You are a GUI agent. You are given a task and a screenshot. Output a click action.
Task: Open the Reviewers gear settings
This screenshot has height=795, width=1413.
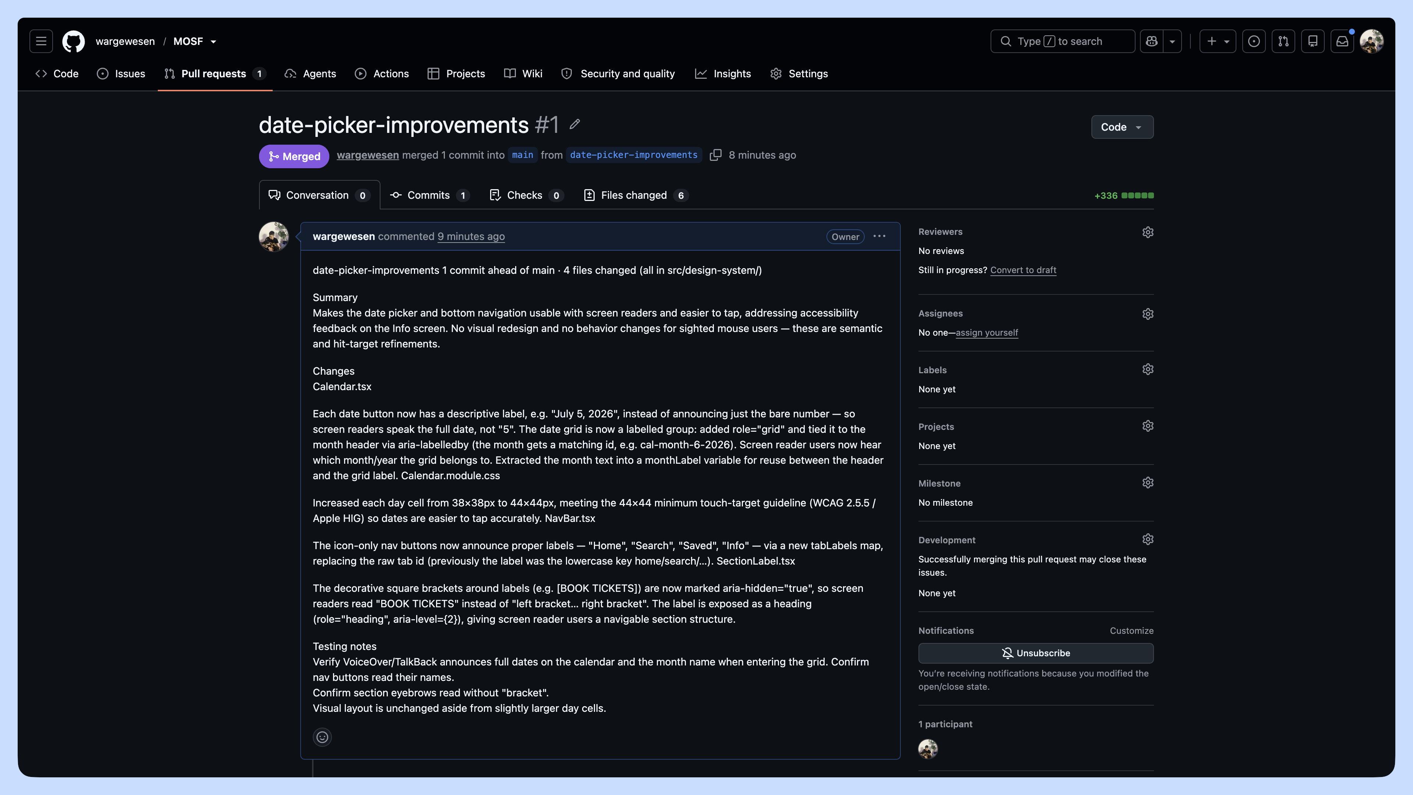(1148, 232)
